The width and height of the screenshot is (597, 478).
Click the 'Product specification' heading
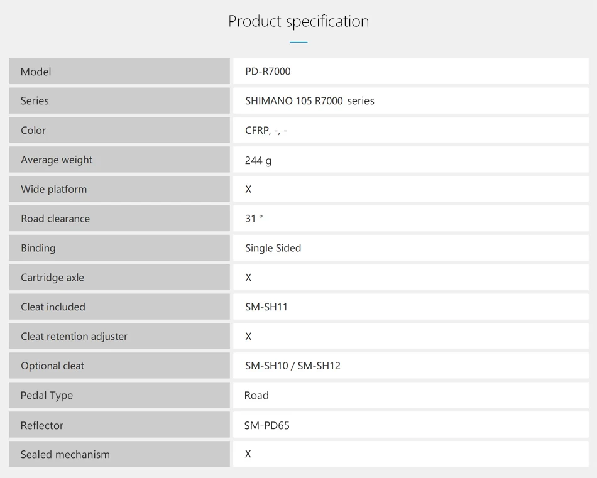coord(298,22)
